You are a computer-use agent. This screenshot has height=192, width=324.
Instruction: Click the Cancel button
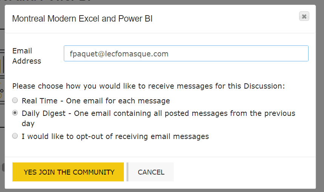click(151, 172)
